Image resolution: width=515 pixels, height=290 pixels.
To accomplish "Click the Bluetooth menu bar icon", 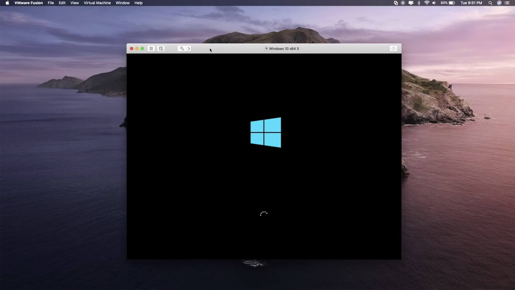I will 418,3.
